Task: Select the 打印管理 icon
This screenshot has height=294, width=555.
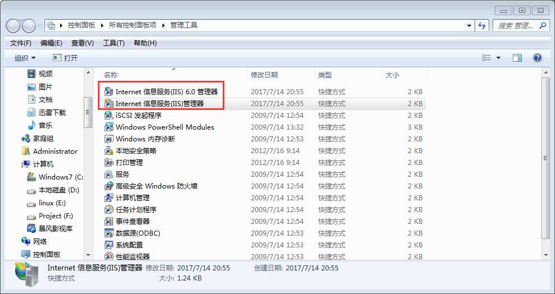Action: pyautogui.click(x=109, y=163)
